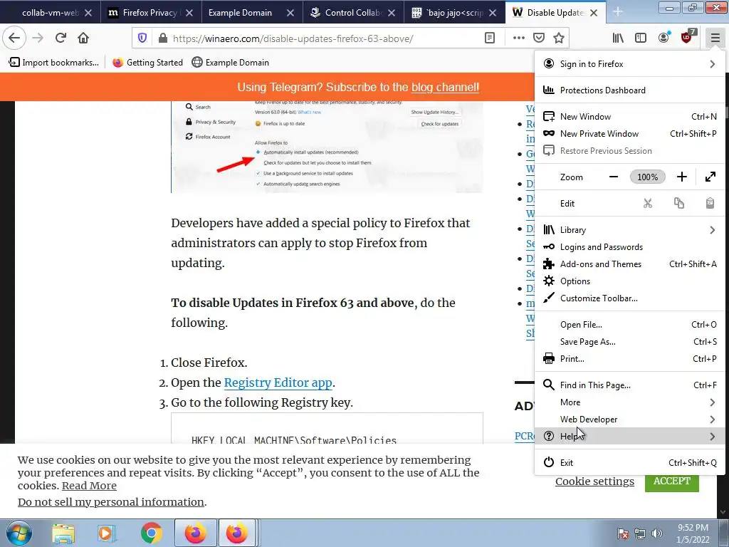Image resolution: width=729 pixels, height=547 pixels.
Task: Open Example Domain bookmark
Action: click(x=231, y=63)
